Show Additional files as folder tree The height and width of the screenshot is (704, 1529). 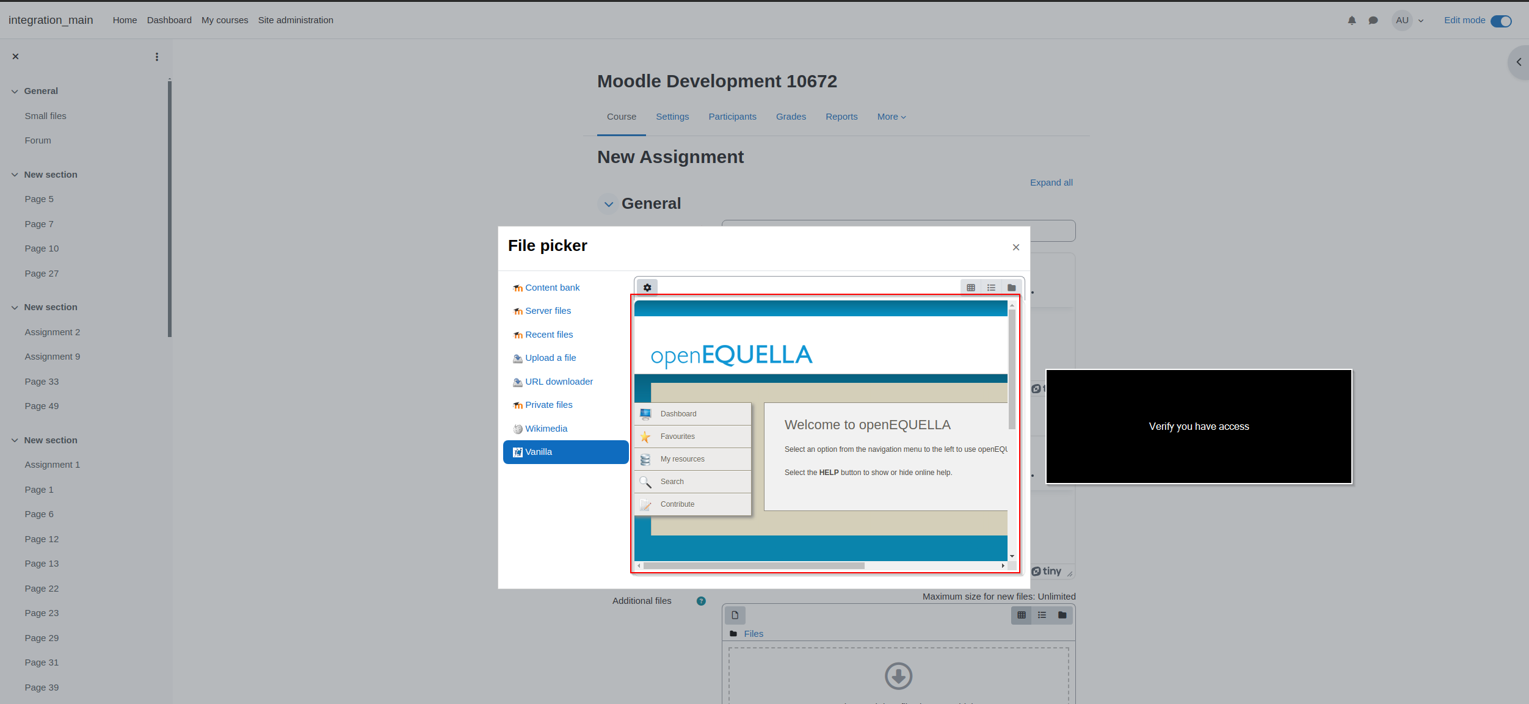click(x=1062, y=615)
